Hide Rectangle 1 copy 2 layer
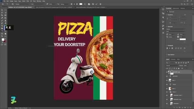Screen dimensions: 194x109 coord(167,95)
